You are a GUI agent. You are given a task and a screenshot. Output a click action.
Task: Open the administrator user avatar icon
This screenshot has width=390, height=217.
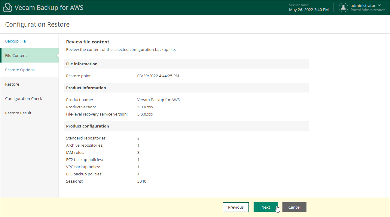[x=343, y=7]
